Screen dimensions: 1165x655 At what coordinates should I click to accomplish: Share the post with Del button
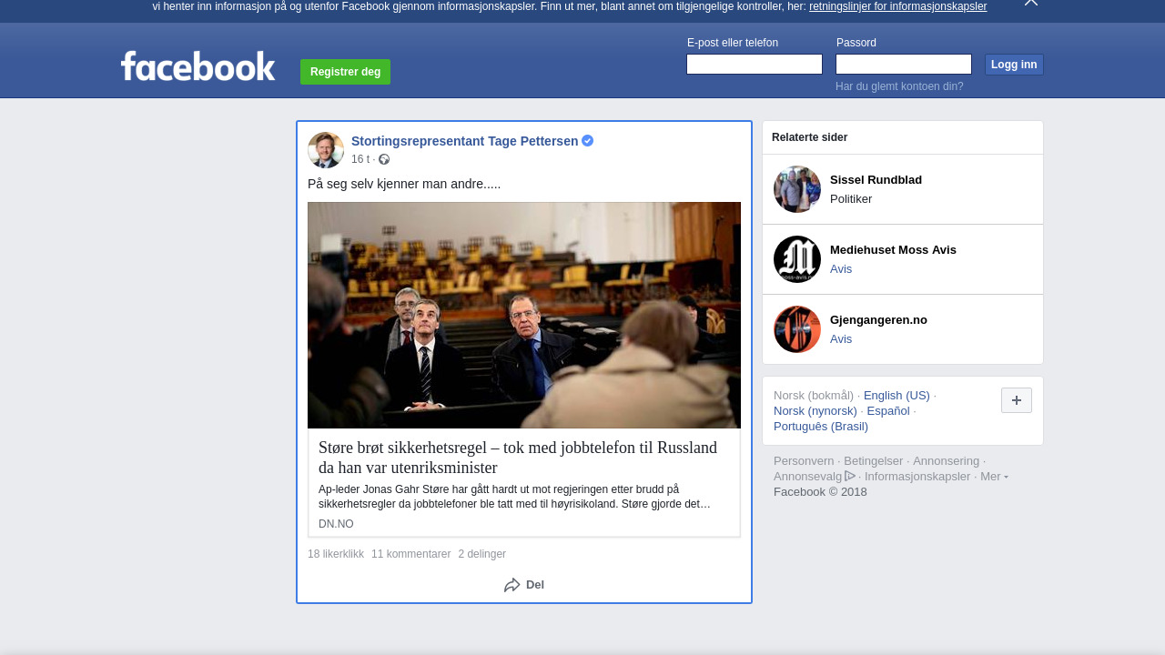(x=524, y=585)
